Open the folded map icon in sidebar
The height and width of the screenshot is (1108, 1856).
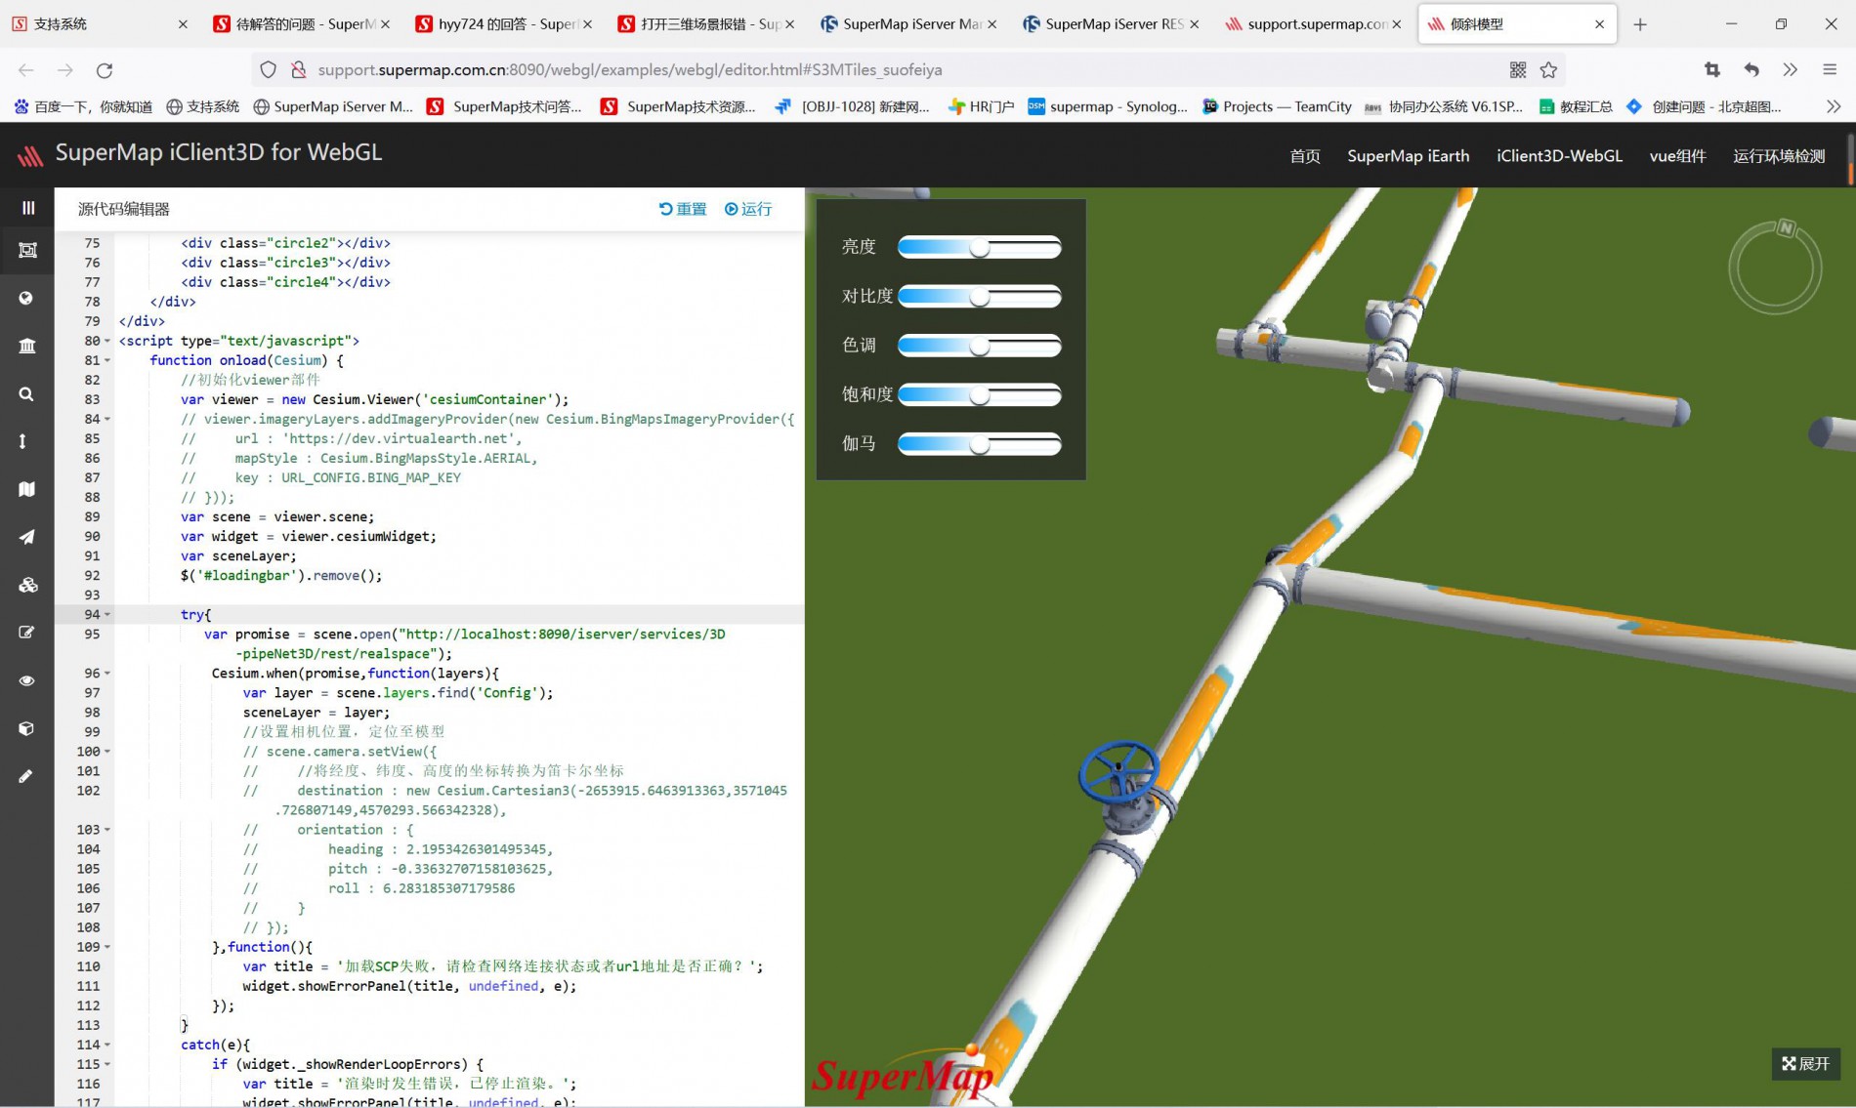[27, 489]
